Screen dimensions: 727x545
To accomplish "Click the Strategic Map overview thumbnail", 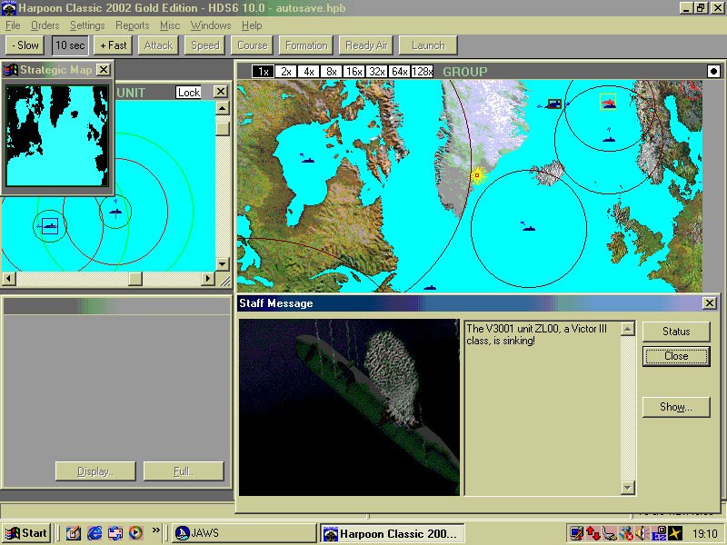I will (57, 135).
